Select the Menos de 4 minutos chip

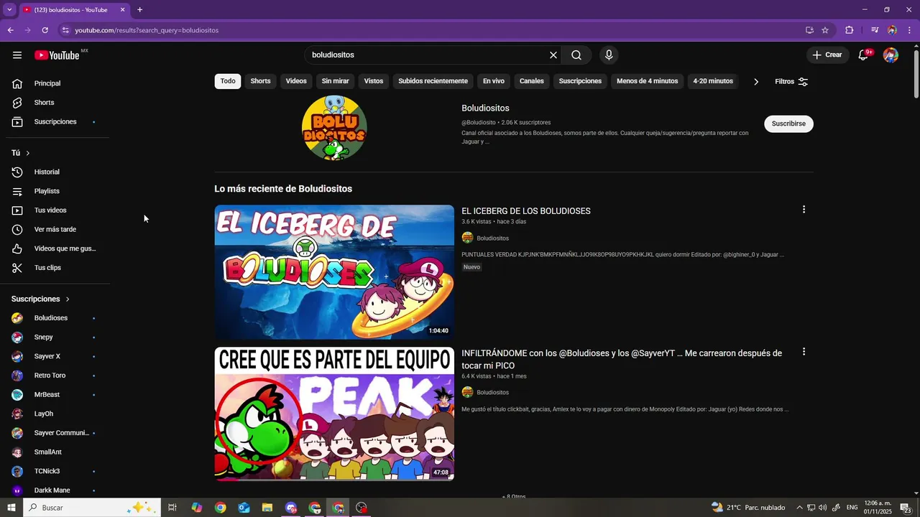[648, 81]
